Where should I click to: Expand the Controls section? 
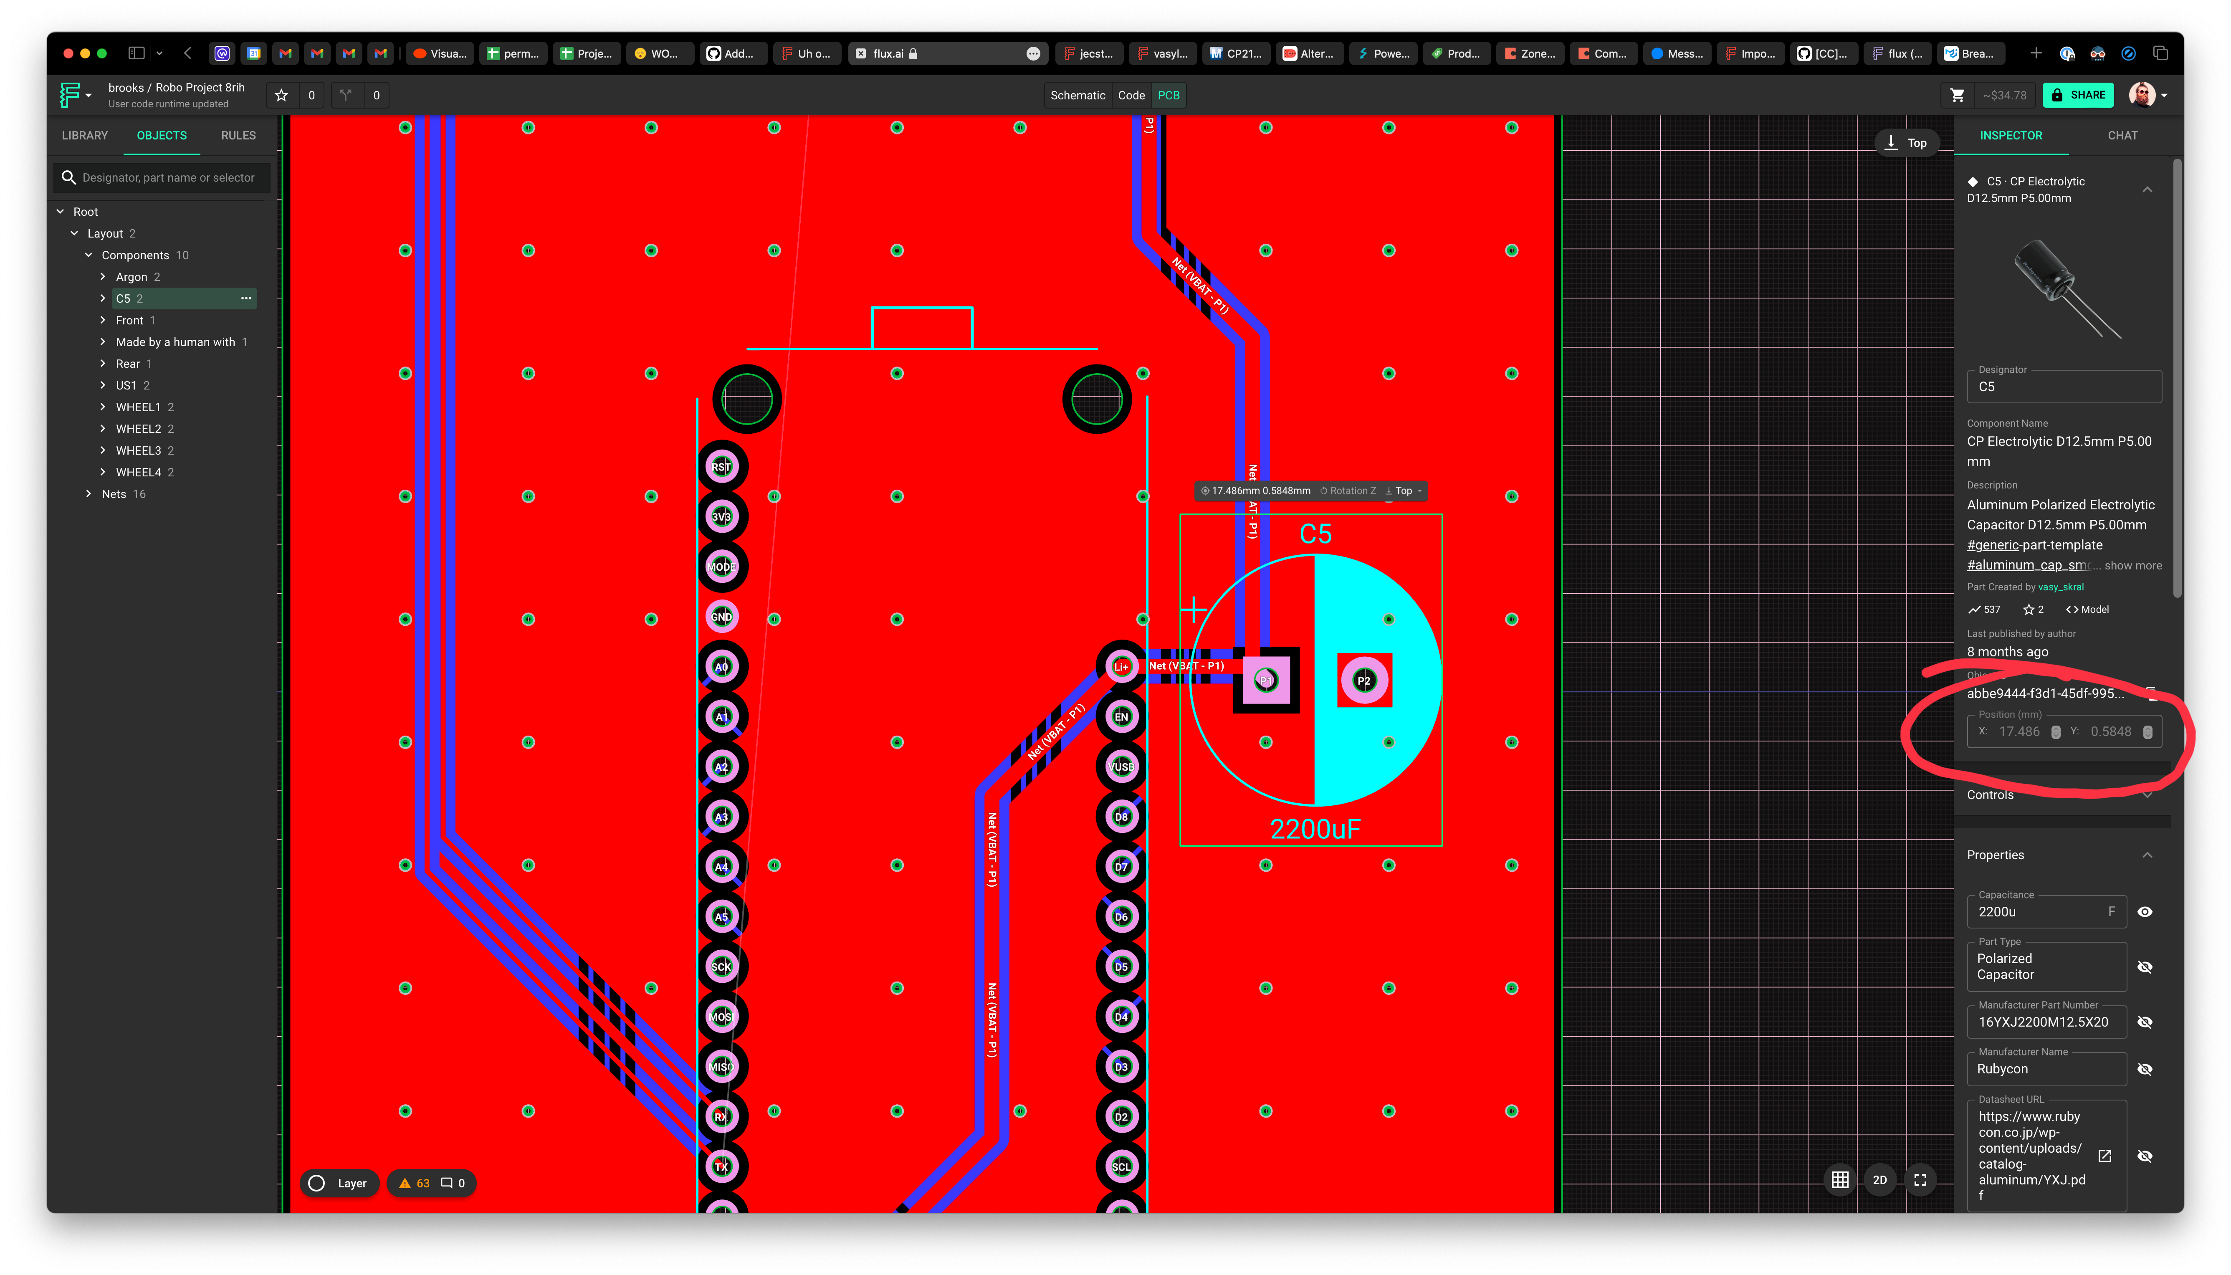(x=2147, y=795)
